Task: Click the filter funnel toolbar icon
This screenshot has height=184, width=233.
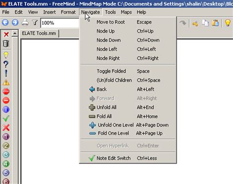Action: pyautogui.click(x=35, y=23)
